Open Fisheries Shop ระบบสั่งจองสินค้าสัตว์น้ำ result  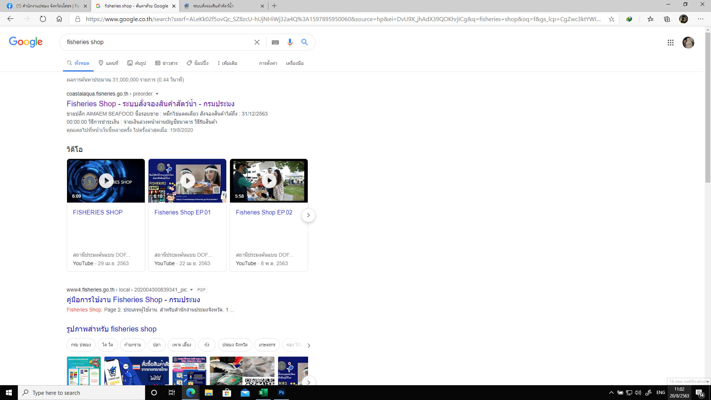[150, 104]
